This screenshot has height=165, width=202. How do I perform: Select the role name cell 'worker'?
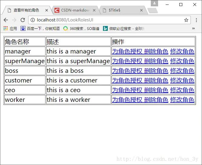click(25, 99)
